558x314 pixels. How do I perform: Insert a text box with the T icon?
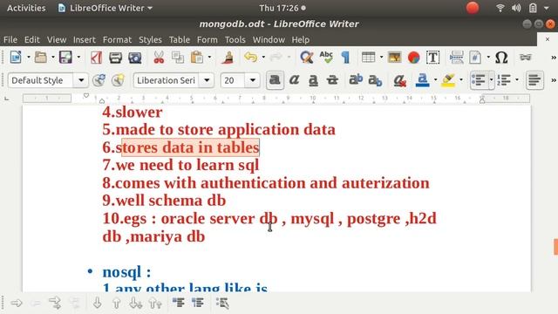click(432, 58)
